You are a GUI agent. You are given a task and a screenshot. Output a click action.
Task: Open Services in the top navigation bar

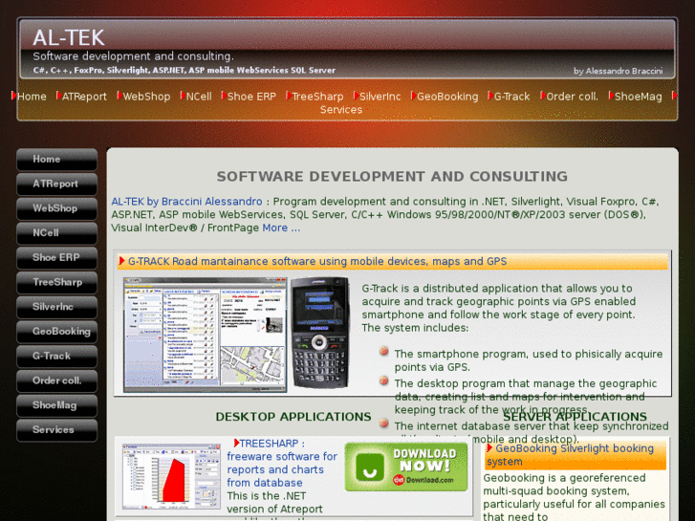click(341, 110)
